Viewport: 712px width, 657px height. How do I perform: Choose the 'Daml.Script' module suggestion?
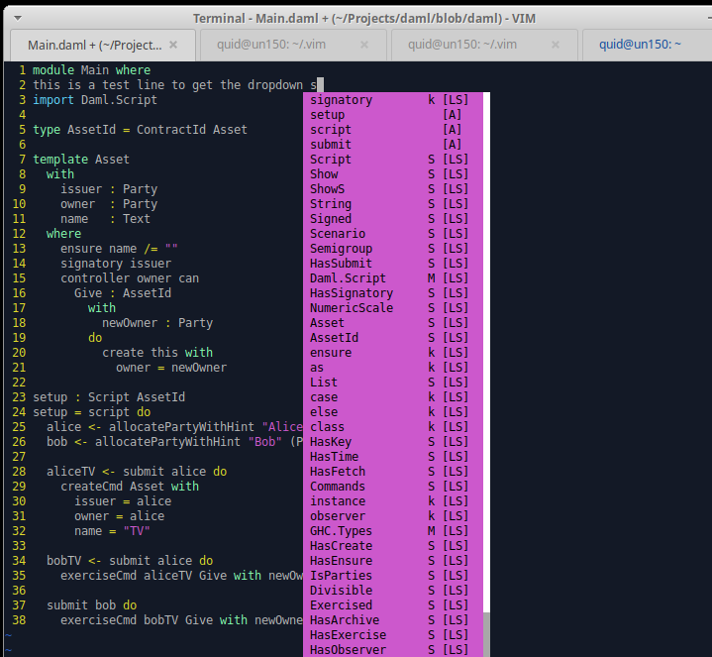pos(348,278)
